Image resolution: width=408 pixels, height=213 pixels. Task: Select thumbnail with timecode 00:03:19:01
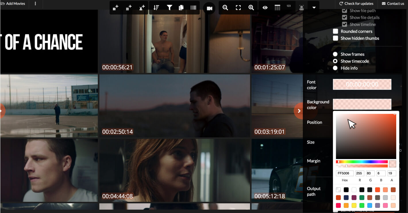click(277, 106)
